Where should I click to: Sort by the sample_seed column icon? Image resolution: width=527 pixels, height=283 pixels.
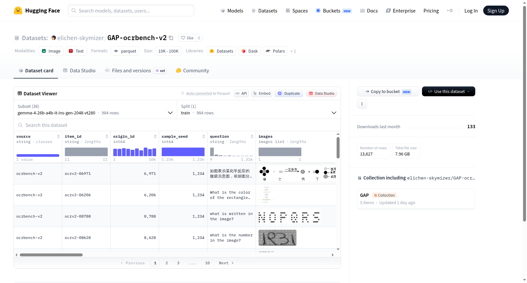click(204, 136)
